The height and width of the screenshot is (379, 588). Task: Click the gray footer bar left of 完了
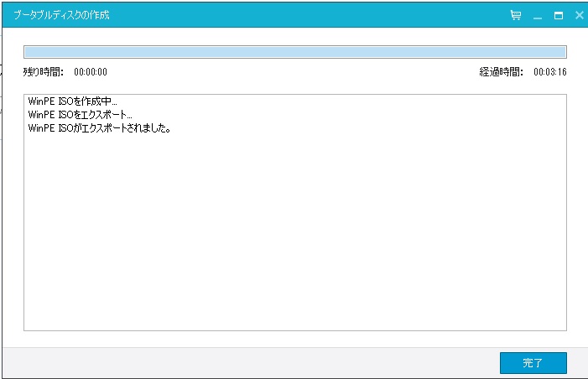252,363
